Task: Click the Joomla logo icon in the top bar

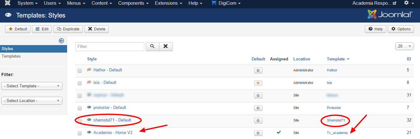Action: pos(8,3)
